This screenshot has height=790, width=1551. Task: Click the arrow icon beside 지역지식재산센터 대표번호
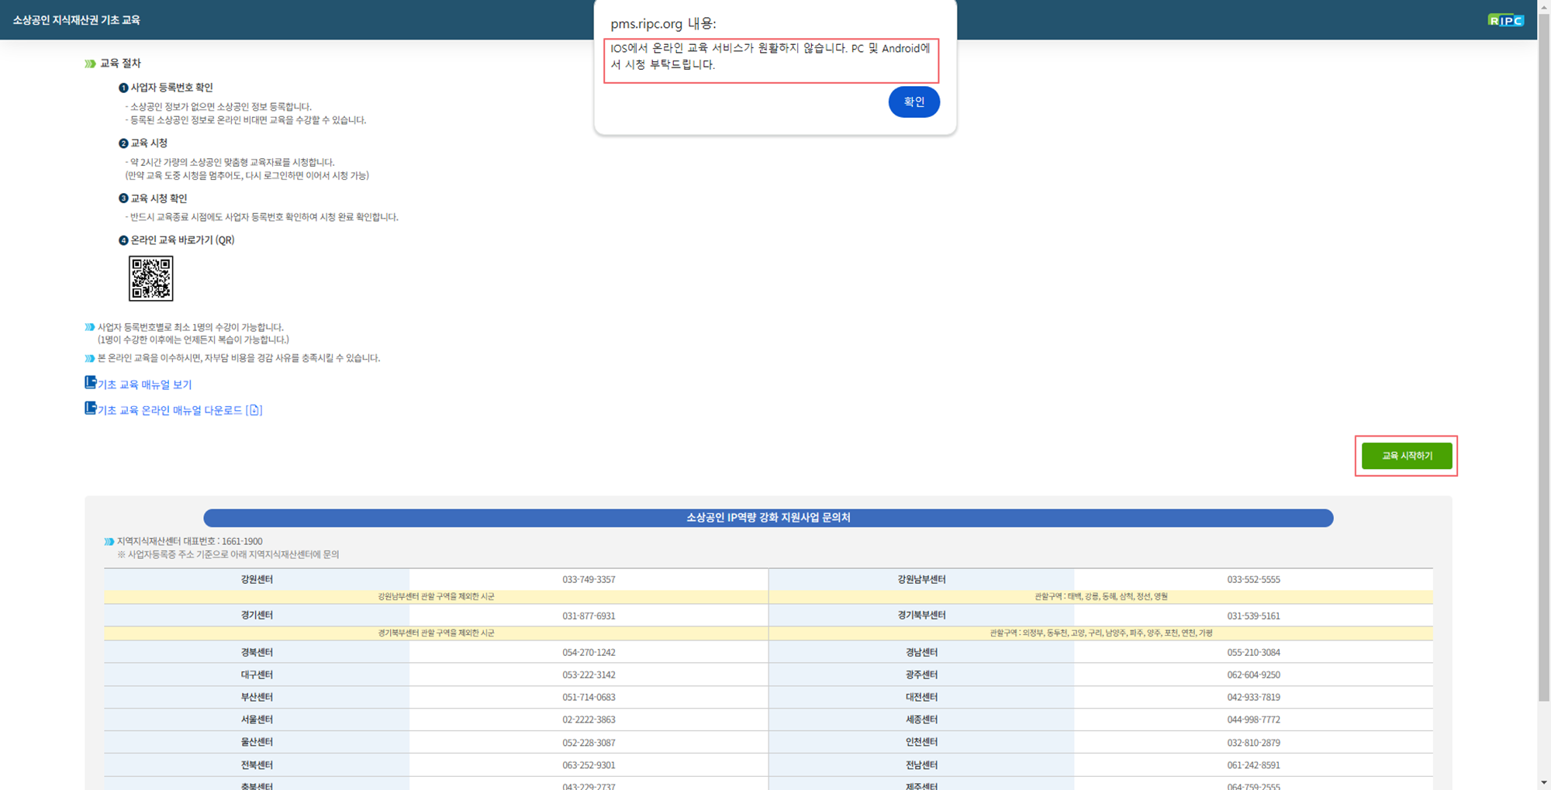coord(109,542)
